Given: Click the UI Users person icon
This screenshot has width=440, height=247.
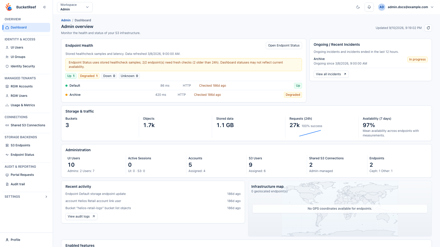Looking at the screenshot, I should click(x=7, y=48).
